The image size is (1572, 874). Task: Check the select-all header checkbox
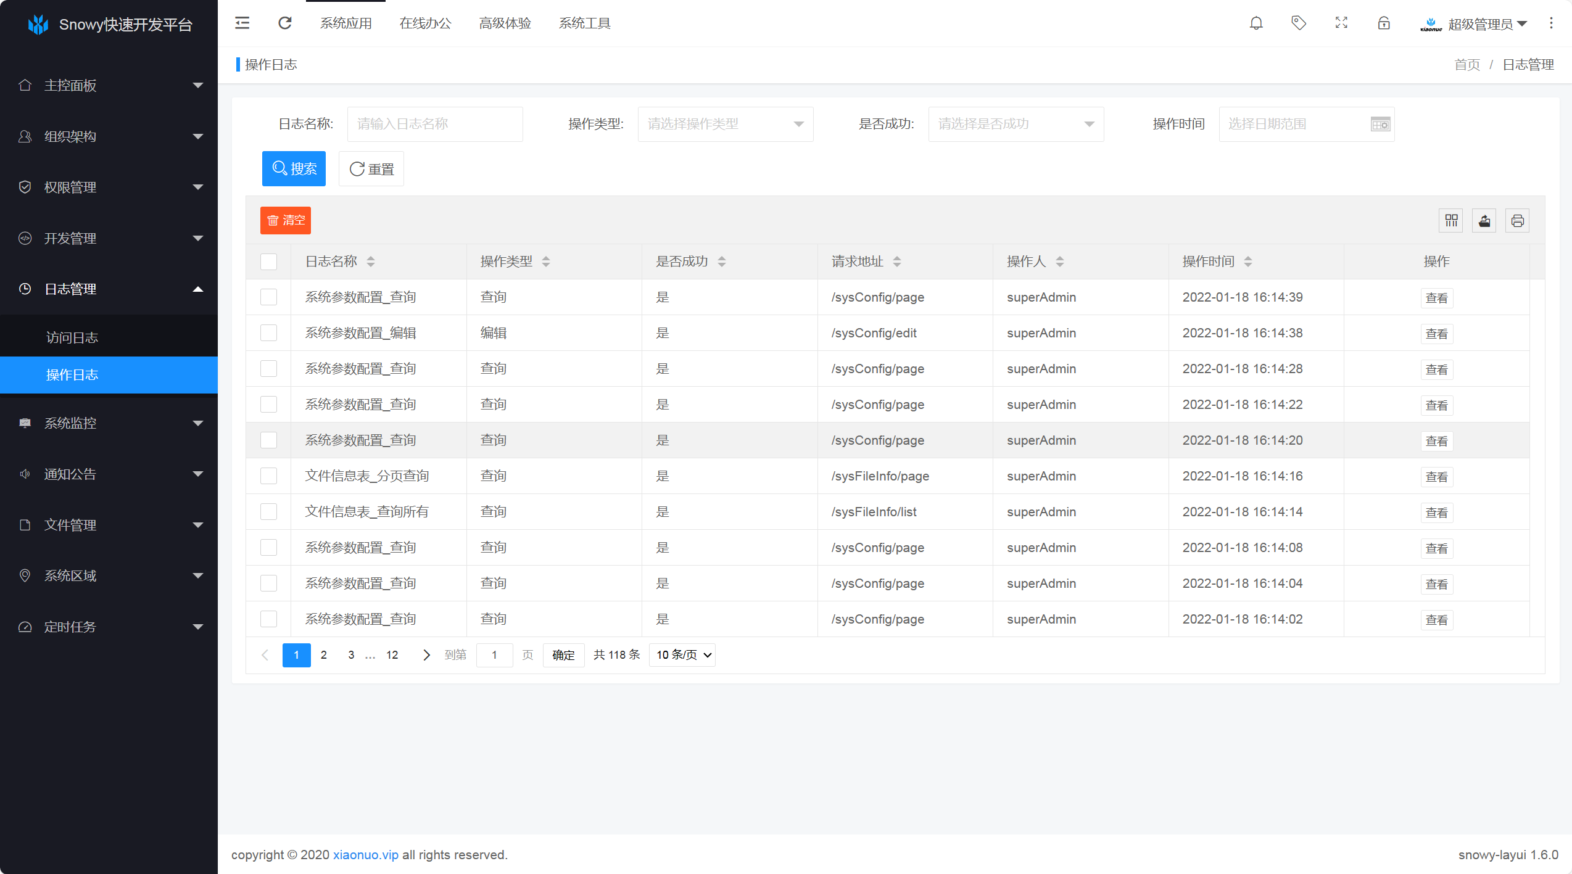point(268,262)
